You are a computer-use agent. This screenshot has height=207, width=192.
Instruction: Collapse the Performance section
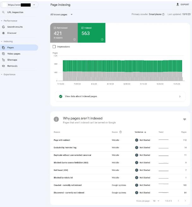click(9, 21)
